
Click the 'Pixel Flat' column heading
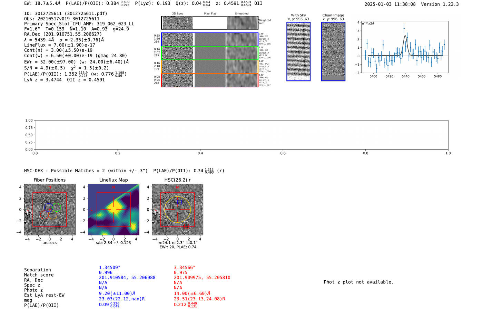[x=210, y=14]
